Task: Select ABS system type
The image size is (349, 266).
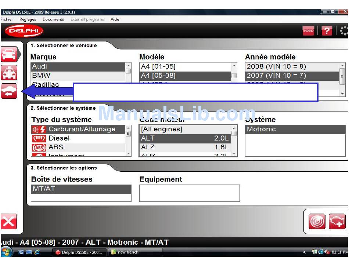Action: pyautogui.click(x=78, y=147)
